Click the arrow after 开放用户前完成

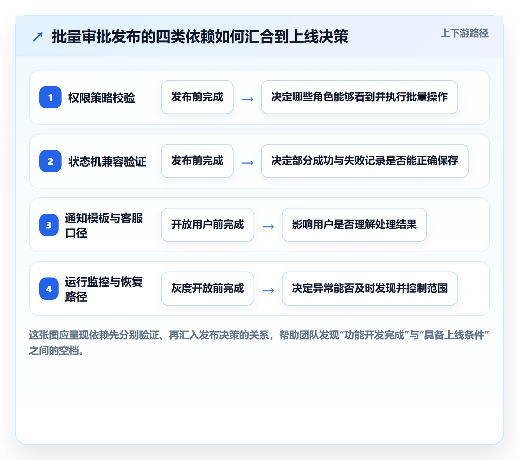click(268, 227)
